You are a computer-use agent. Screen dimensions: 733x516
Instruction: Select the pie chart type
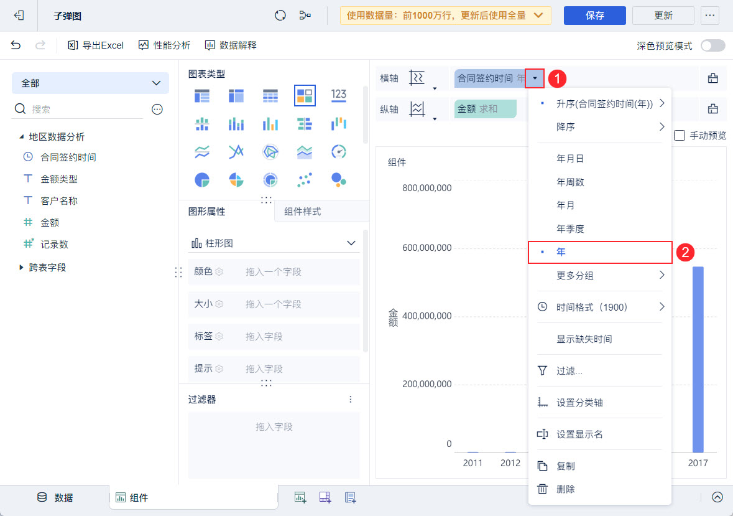202,180
